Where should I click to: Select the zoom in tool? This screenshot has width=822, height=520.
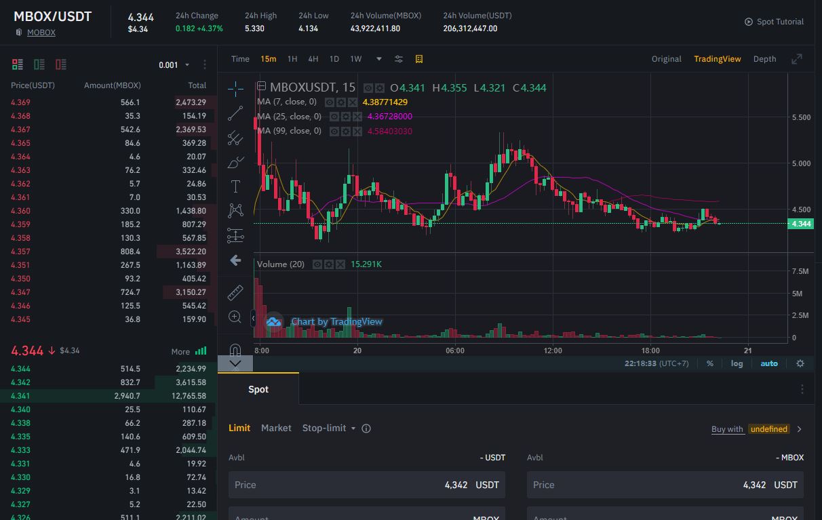(x=235, y=317)
